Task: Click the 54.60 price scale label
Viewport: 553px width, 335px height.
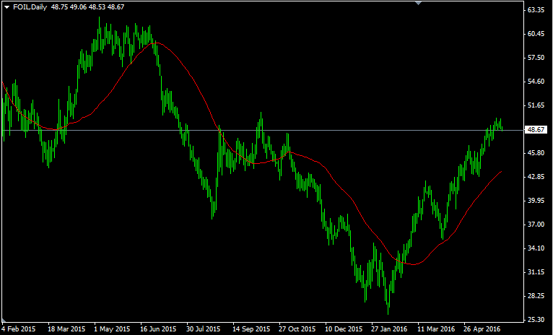Action: point(536,82)
